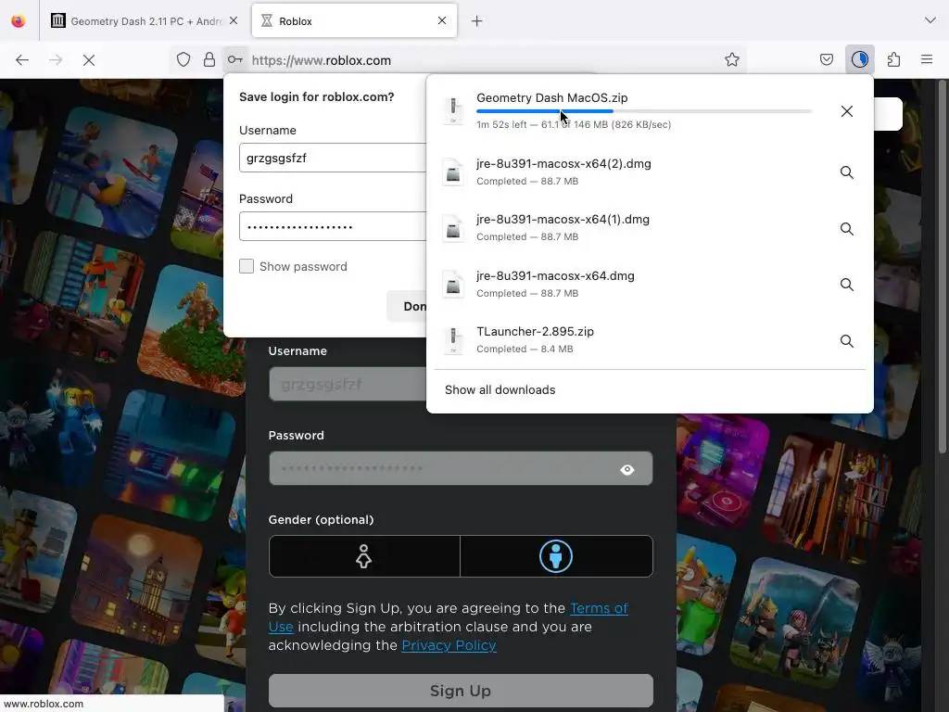Go forward with the arrow button
The image size is (949, 712).
pos(56,60)
